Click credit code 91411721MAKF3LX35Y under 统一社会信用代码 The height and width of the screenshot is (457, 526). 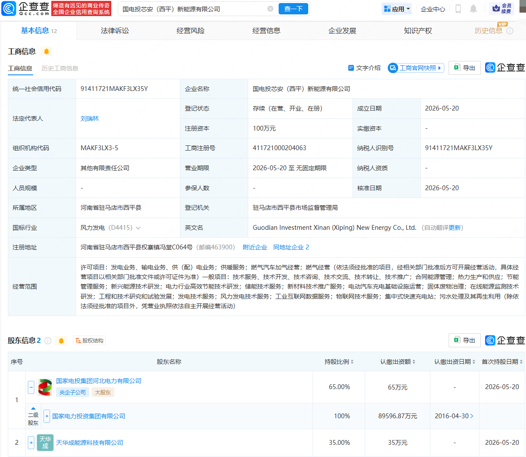click(114, 88)
